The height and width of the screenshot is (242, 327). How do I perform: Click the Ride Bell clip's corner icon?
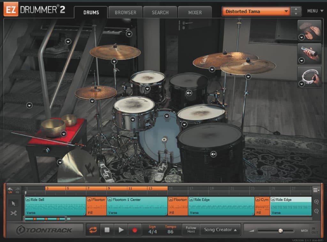(28, 200)
